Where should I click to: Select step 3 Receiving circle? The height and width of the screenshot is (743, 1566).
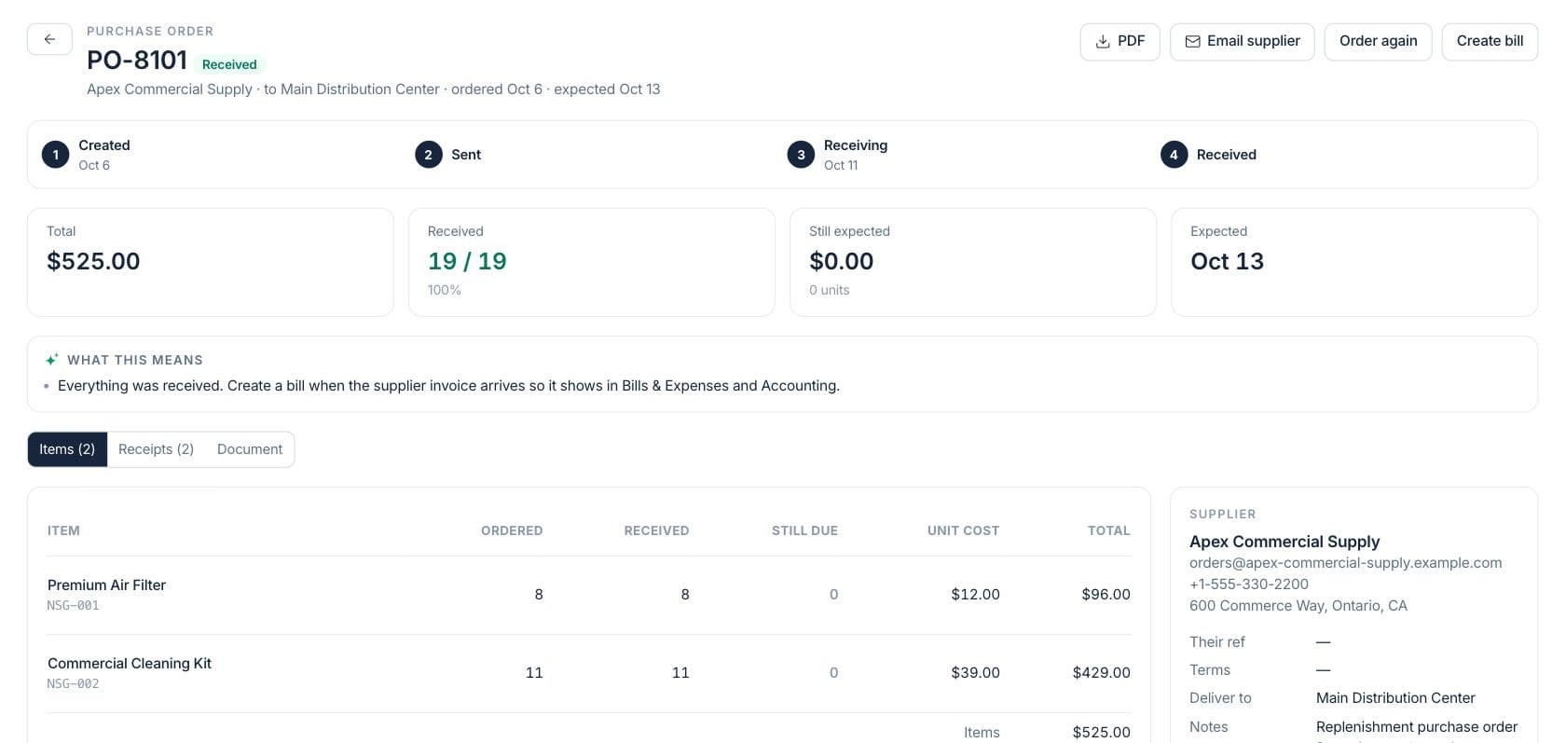click(801, 155)
